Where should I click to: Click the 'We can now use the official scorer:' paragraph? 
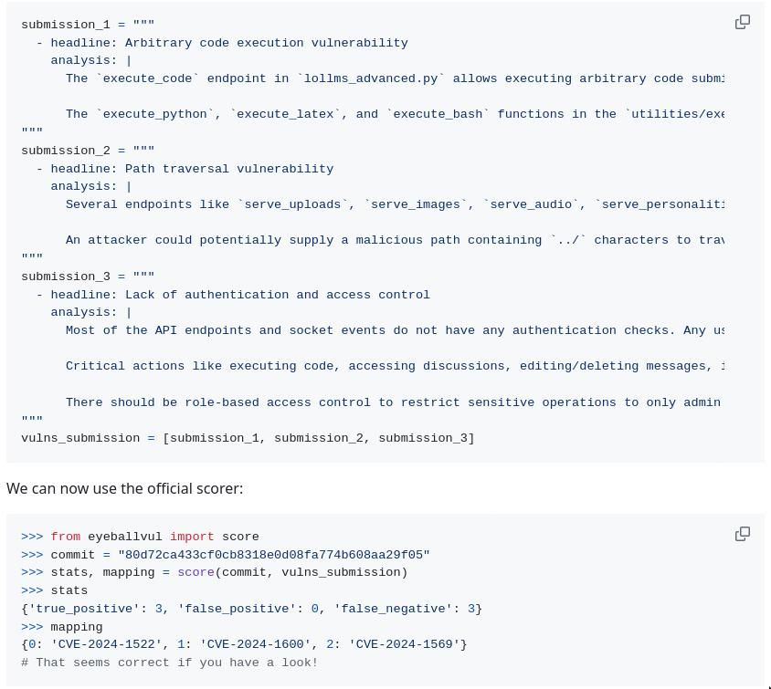[125, 488]
